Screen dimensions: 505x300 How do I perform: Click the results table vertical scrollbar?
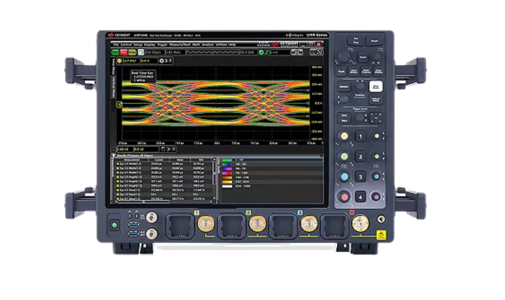(214, 173)
